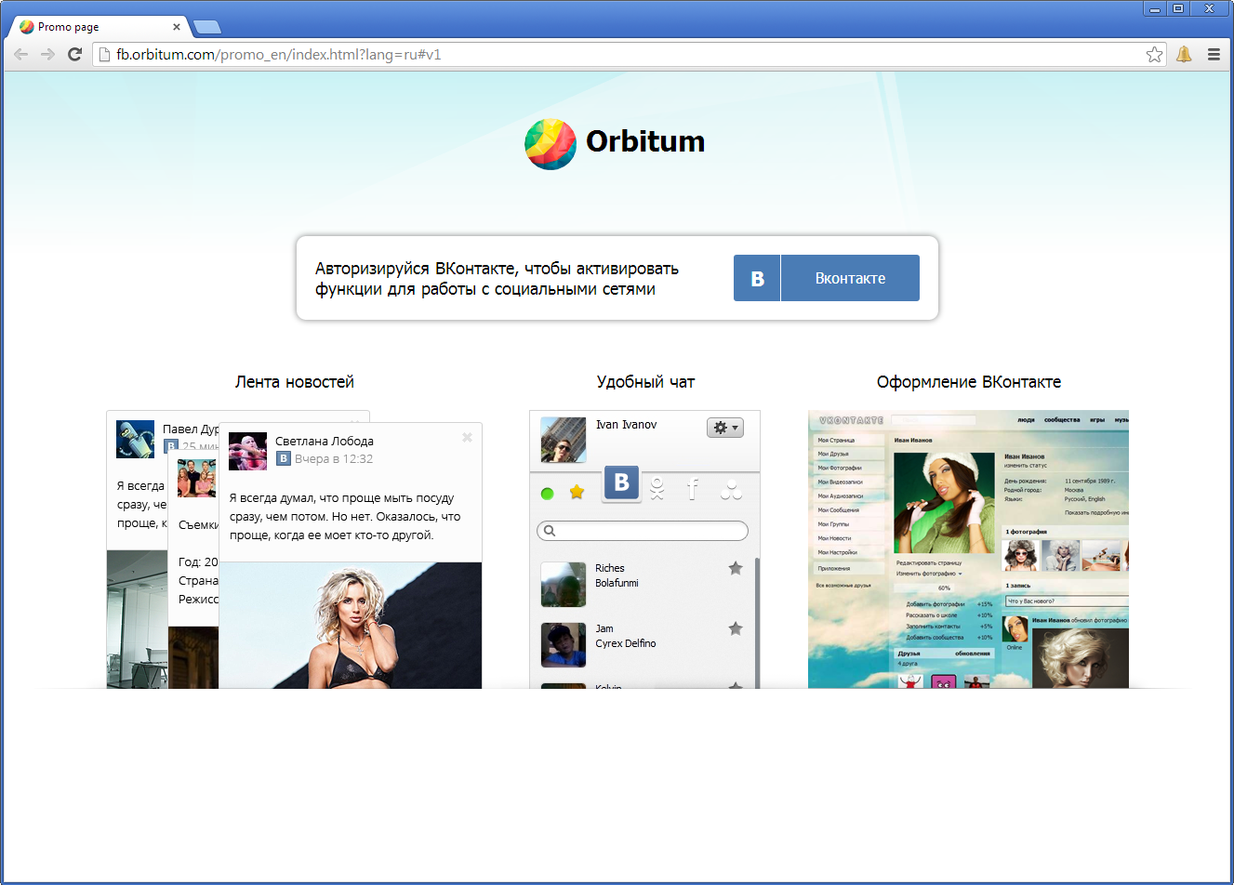The width and height of the screenshot is (1234, 885).
Task: Click the Orbitum notification bell icon
Action: (1184, 54)
